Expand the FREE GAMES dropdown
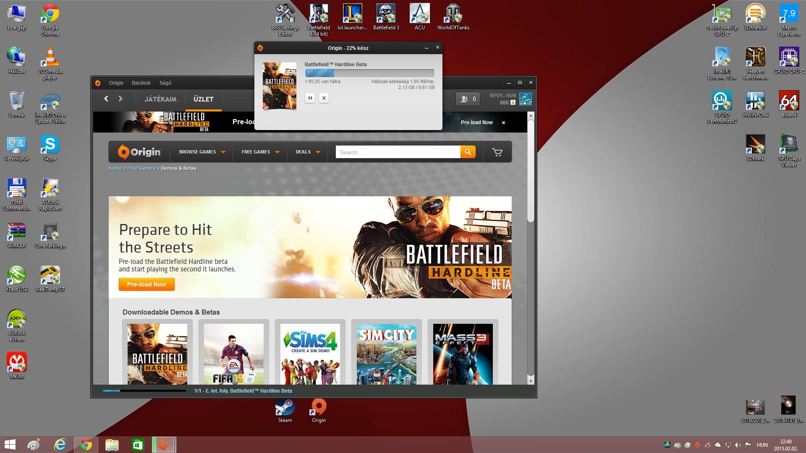 coord(261,152)
